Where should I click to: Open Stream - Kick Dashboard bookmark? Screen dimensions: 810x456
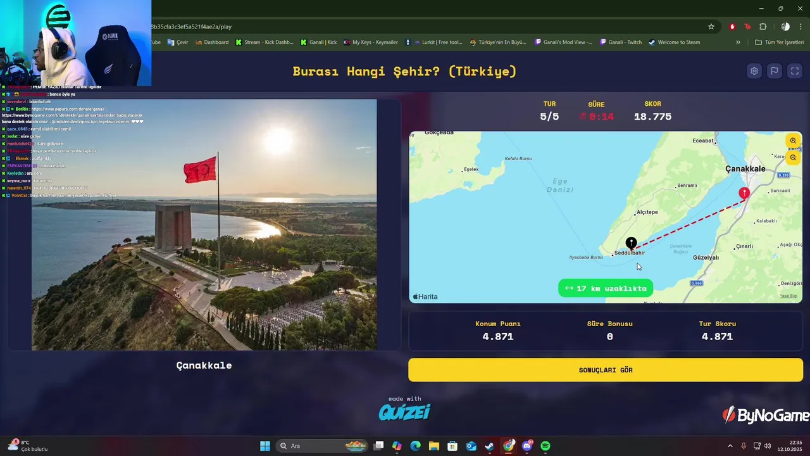[265, 42]
